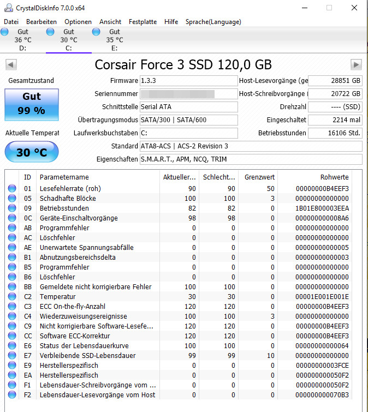Screen dimensions: 368x412
Task: Click raw value 00000000000064
Action: pos(322,346)
